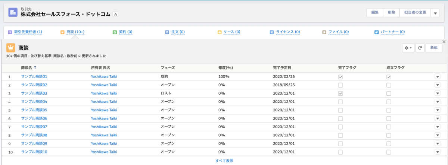This screenshot has height=165, width=448.
Task: Toggle 成立フラグ checkbox for サンプル商談10
Action: point(389,152)
